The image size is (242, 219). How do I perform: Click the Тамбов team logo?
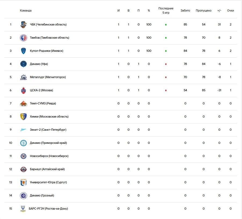(x=23, y=38)
